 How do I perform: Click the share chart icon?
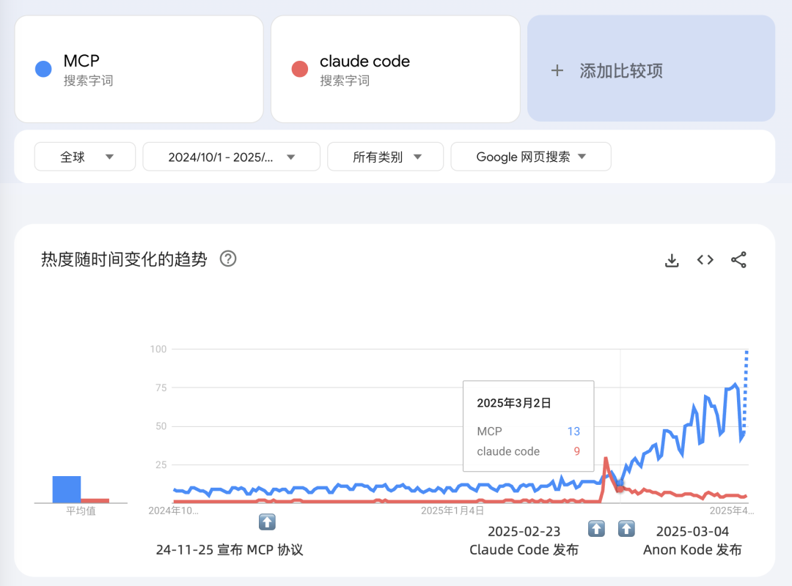[738, 260]
